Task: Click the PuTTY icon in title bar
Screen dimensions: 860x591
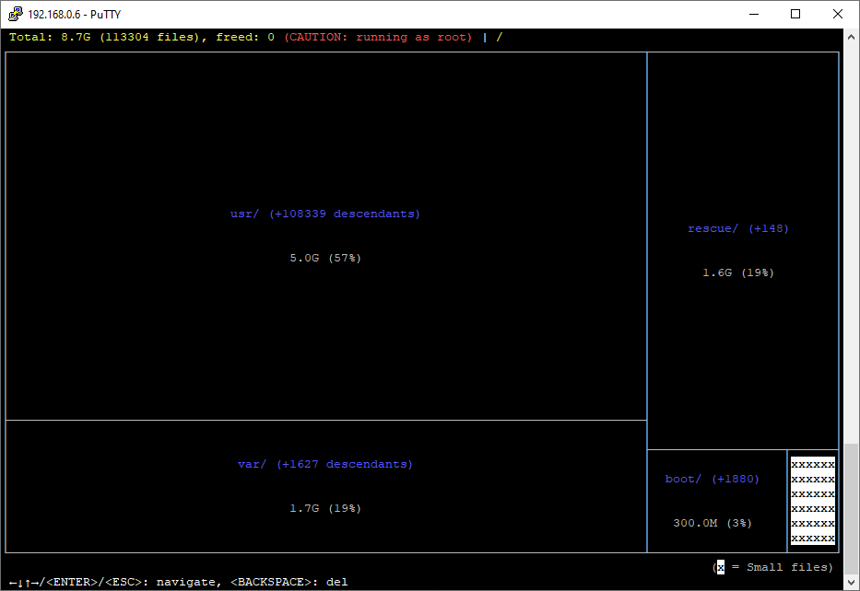Action: [16, 14]
